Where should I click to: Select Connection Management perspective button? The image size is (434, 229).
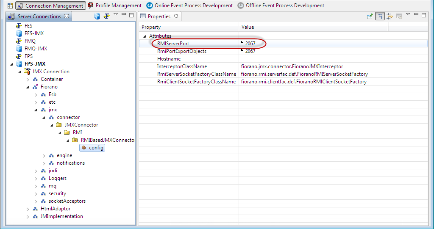pos(50,6)
